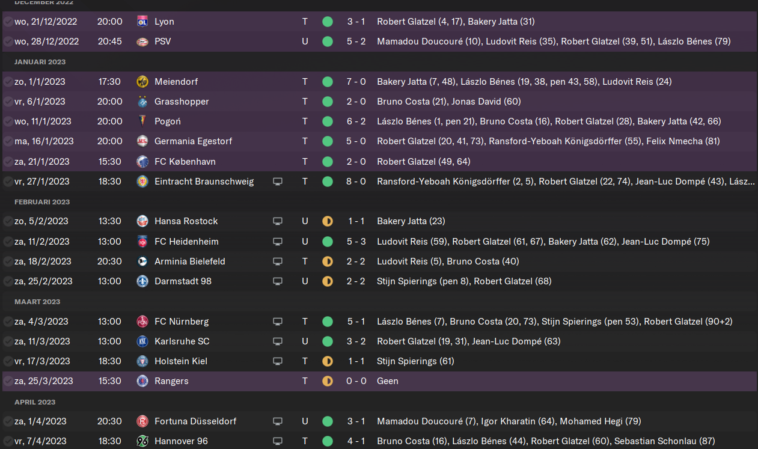Click the TV broadcast icon for Hansa Rostock
The image size is (758, 449).
278,221
